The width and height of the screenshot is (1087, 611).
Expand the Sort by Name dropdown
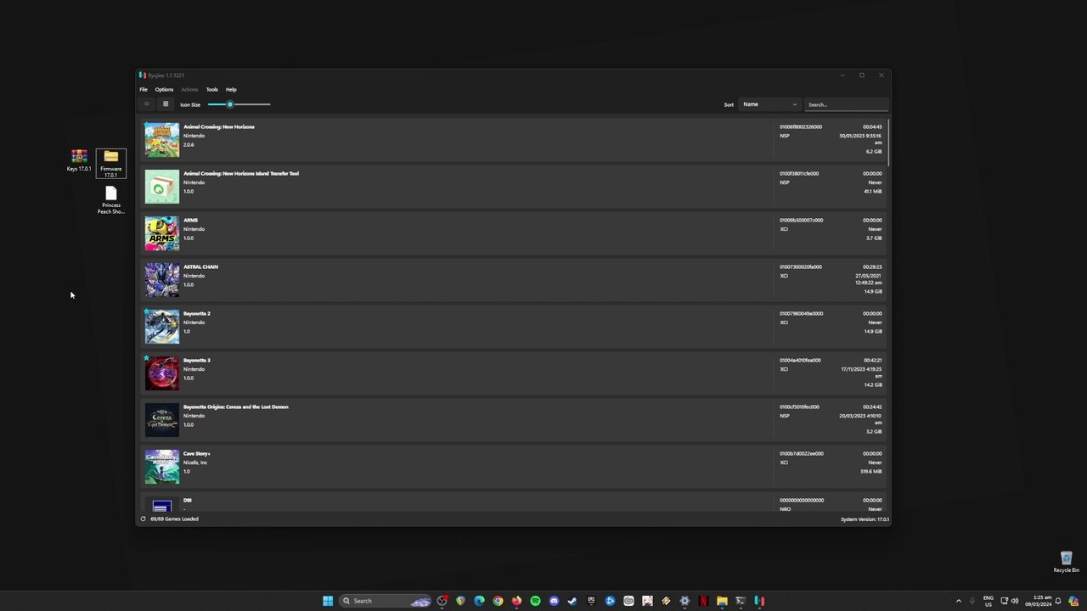769,104
